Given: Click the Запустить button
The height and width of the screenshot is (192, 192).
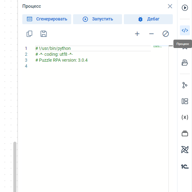Looking at the screenshot, I should click(x=98, y=19).
